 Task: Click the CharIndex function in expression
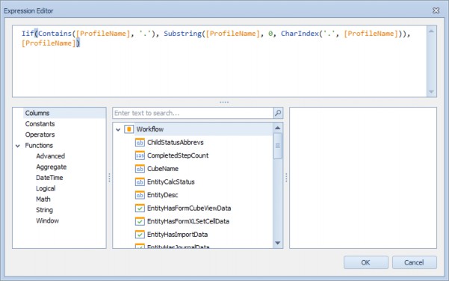click(x=300, y=34)
